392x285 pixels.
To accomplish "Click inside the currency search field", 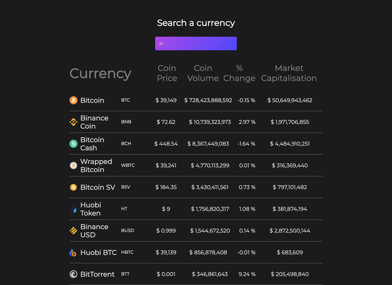I will 196,43.
